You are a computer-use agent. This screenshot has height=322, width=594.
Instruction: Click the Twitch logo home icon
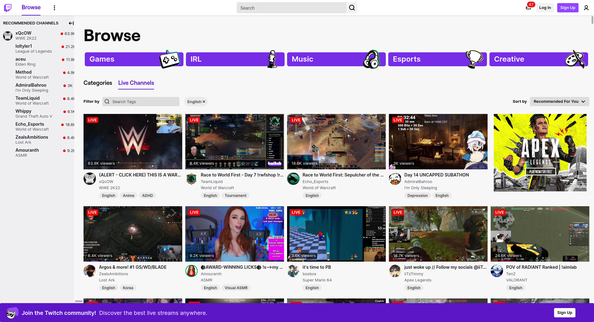point(8,8)
